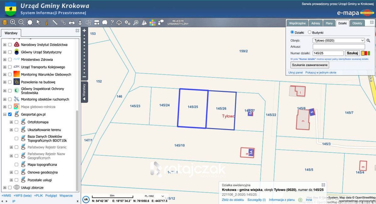
Task: Uncheck the Geoportal.gov.pl layer checkbox
Action: (x=10, y=114)
